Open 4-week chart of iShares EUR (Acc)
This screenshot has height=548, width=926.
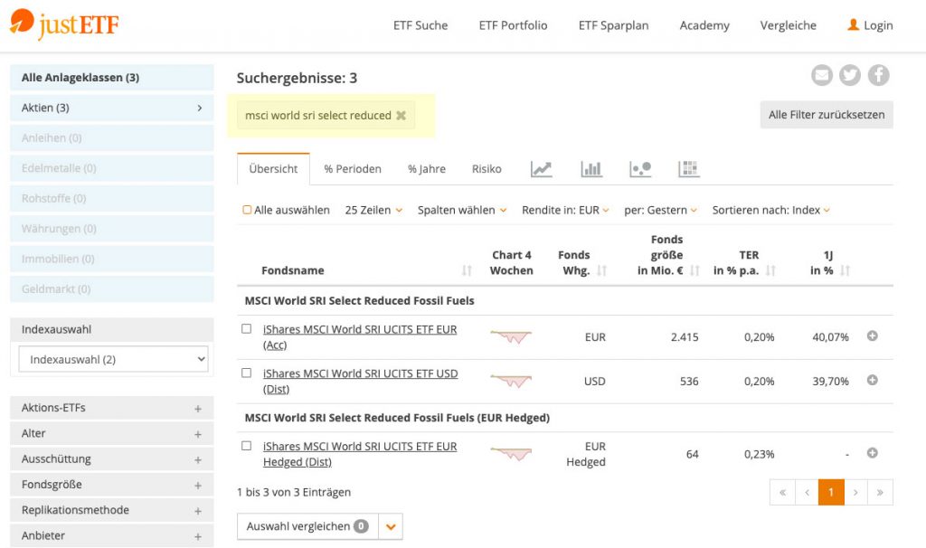(x=511, y=336)
